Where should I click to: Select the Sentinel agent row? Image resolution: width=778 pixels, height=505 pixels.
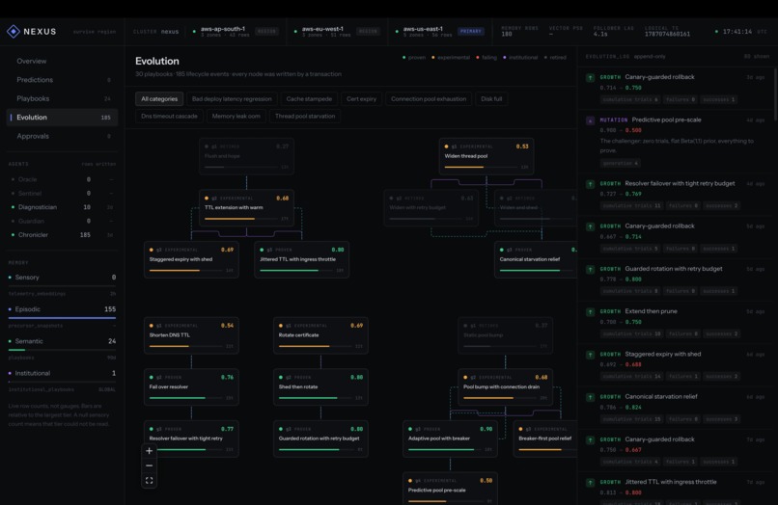click(62, 194)
